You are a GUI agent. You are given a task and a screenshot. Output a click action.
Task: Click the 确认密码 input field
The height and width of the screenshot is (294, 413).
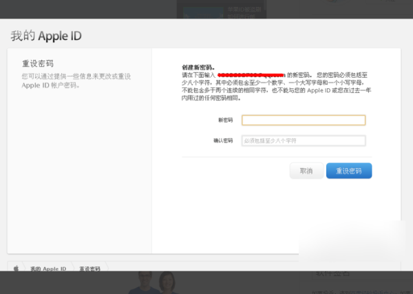(304, 140)
